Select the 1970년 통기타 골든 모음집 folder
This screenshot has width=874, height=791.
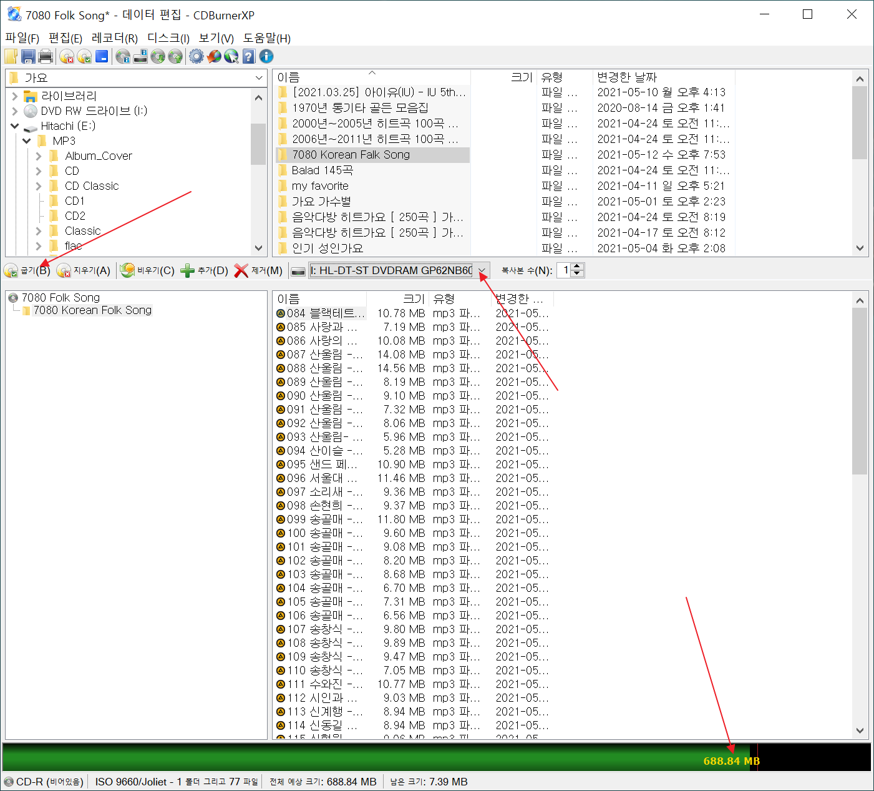pyautogui.click(x=360, y=108)
